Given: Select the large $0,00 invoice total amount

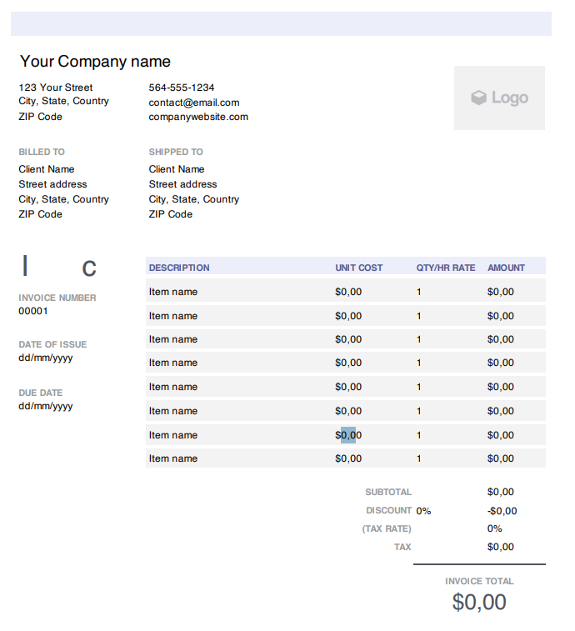Looking at the screenshot, I should (x=479, y=603).
